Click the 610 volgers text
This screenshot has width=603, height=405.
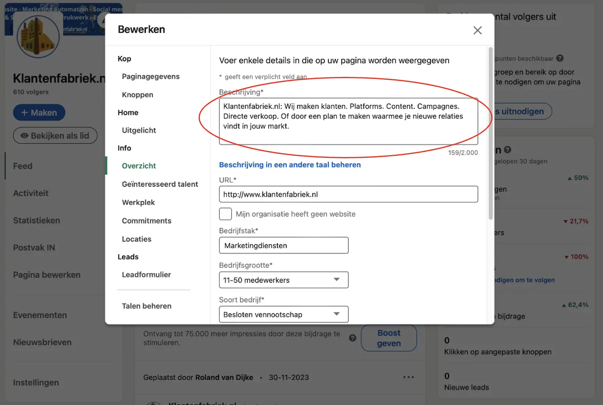(31, 92)
